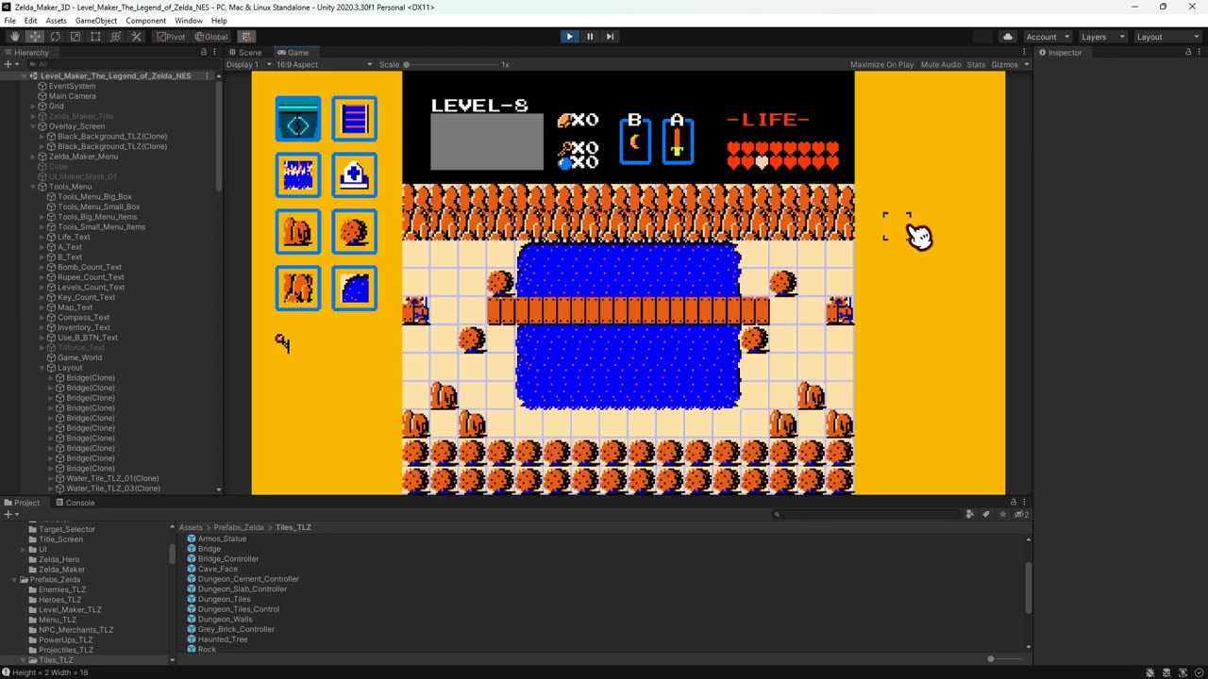Toggle hidden packages visibility in Project

[x=1021, y=514]
